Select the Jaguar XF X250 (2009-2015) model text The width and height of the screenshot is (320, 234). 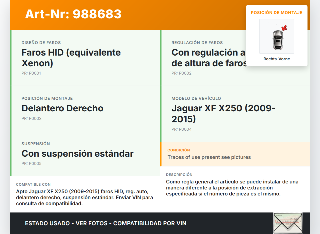pyautogui.click(x=223, y=114)
